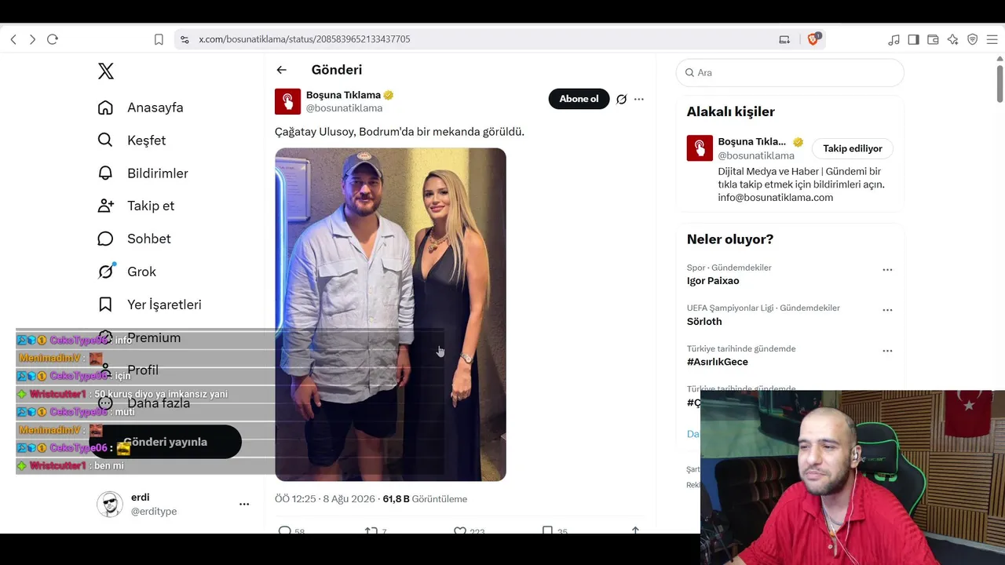The image size is (1005, 565).
Task: Click the magnifier icon in Ara box
Action: pyautogui.click(x=690, y=72)
